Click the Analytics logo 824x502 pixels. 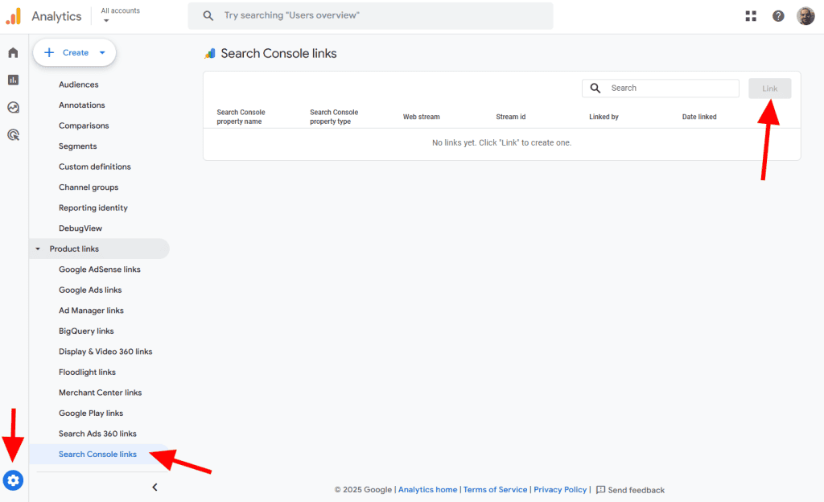(14, 16)
